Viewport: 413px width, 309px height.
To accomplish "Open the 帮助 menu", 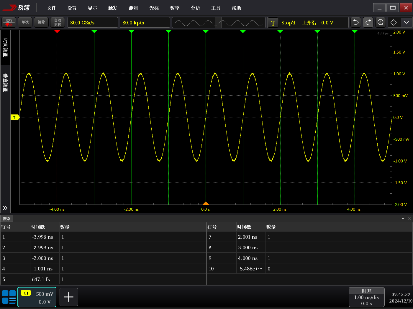I will (x=237, y=8).
